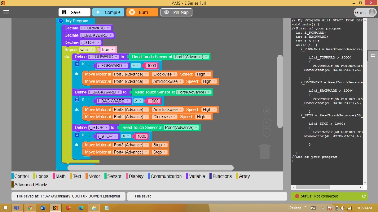The image size is (378, 212).
Task: Click the Burn button
Action: pos(142,12)
